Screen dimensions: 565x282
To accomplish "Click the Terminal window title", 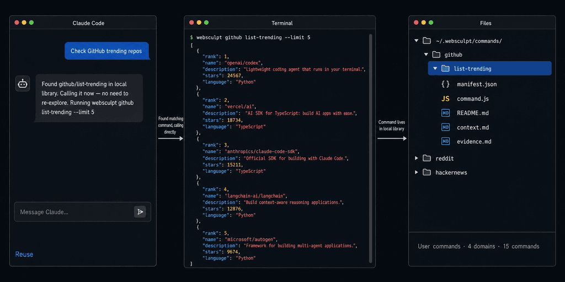I will [282, 23].
